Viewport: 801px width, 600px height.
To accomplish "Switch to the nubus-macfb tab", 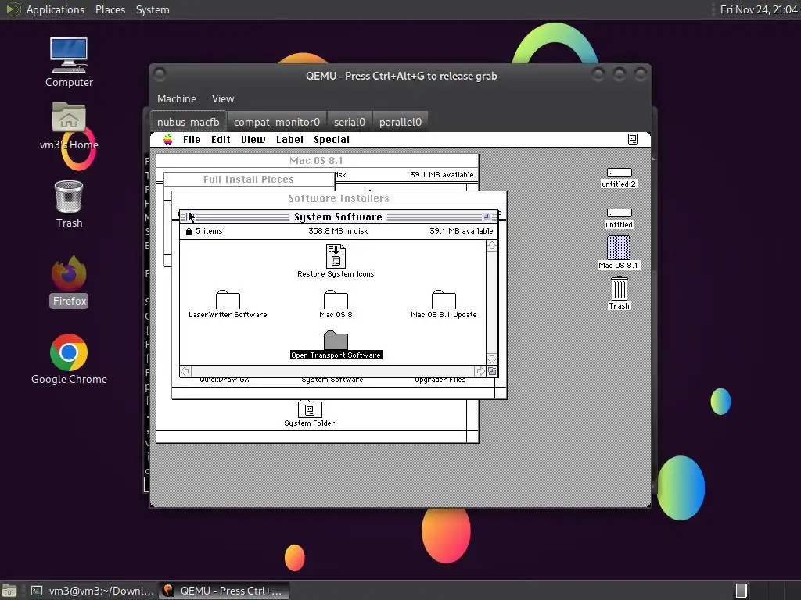I will coord(188,122).
